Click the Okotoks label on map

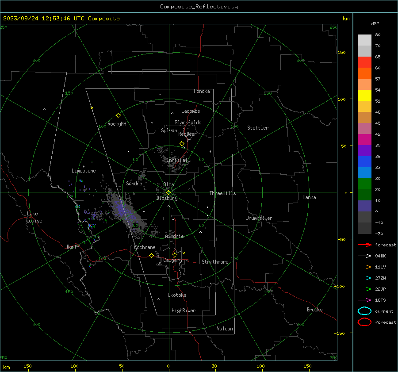tap(177, 295)
